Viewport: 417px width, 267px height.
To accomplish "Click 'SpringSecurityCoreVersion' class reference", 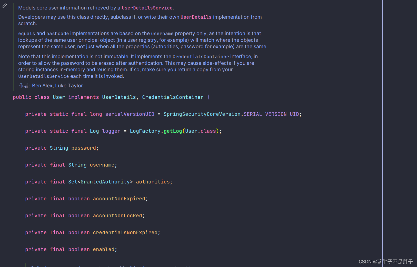I will tap(202, 114).
